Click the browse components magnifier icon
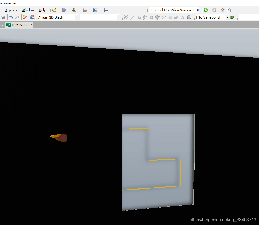The width and height of the screenshot is (259, 225). [x=32, y=17]
